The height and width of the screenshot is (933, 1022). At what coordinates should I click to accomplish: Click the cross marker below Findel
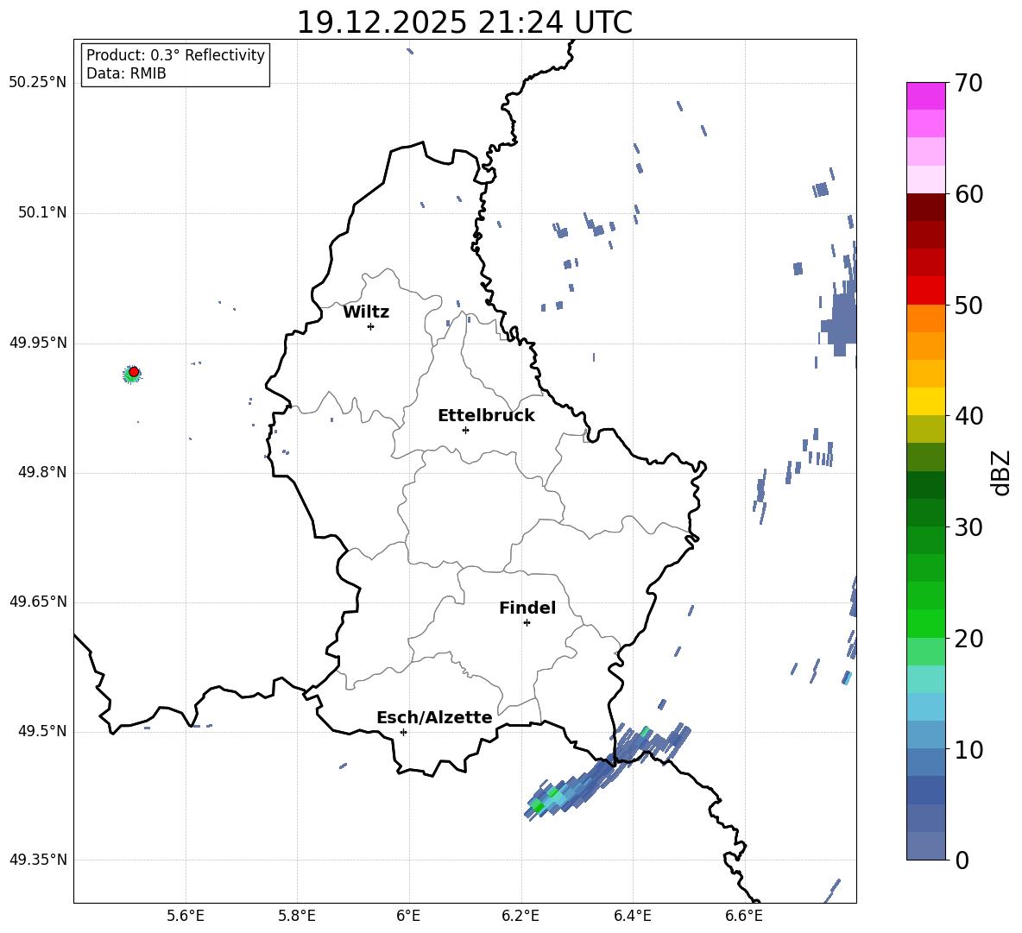[x=527, y=623]
